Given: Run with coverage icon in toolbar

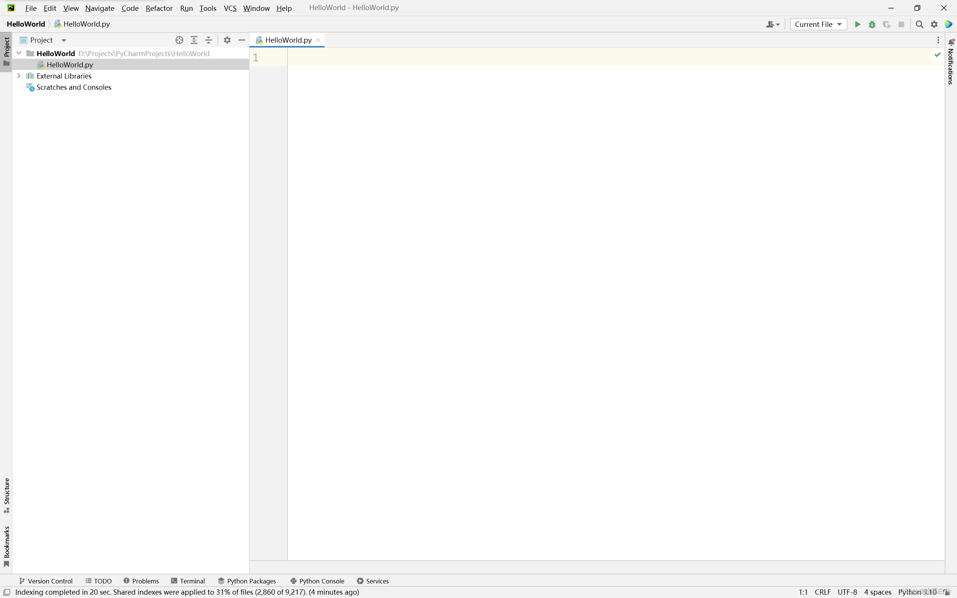Looking at the screenshot, I should tap(887, 25).
